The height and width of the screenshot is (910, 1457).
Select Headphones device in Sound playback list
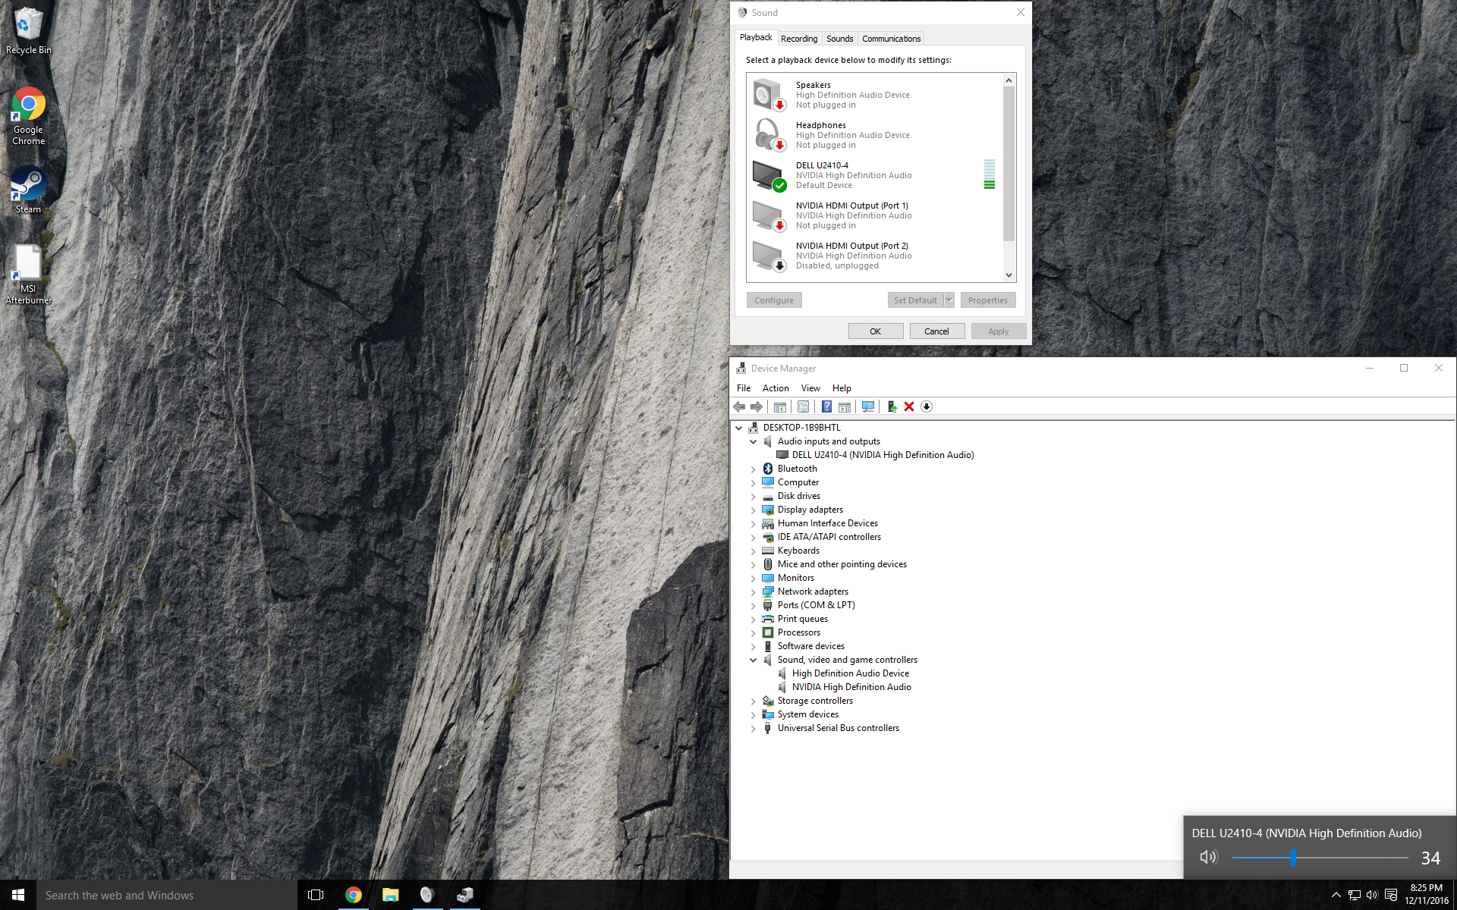point(876,135)
